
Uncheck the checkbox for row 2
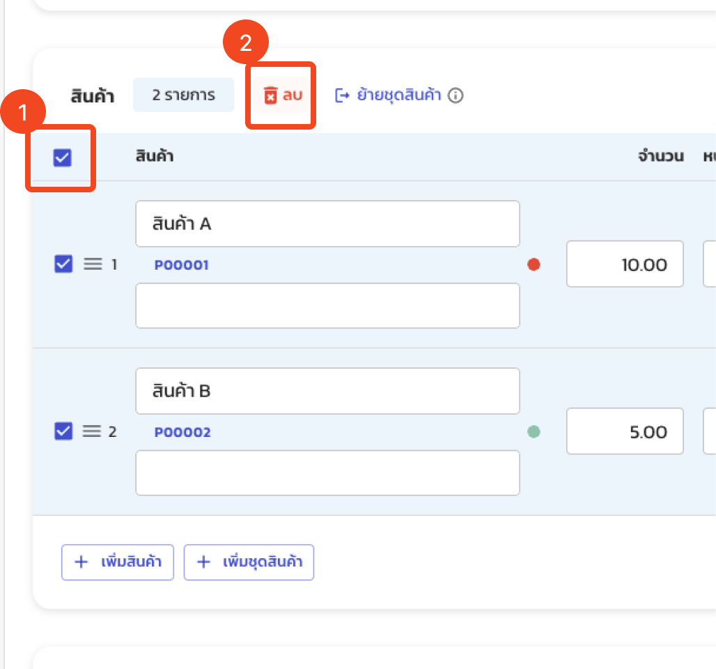coord(63,432)
